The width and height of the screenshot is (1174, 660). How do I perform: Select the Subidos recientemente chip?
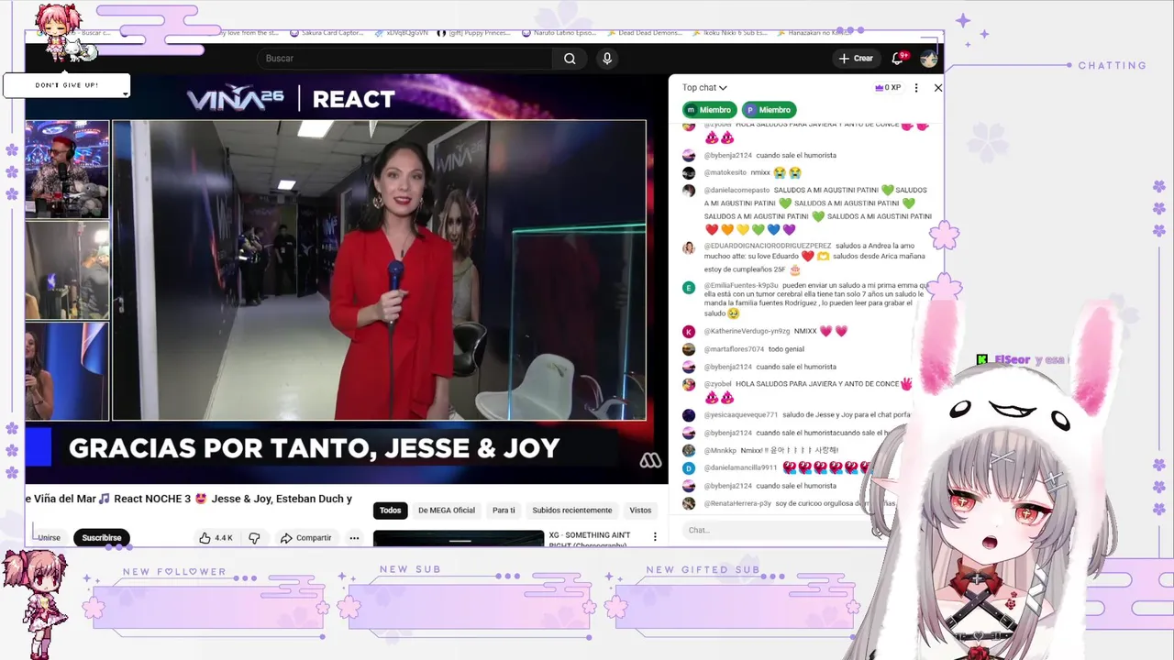point(572,511)
